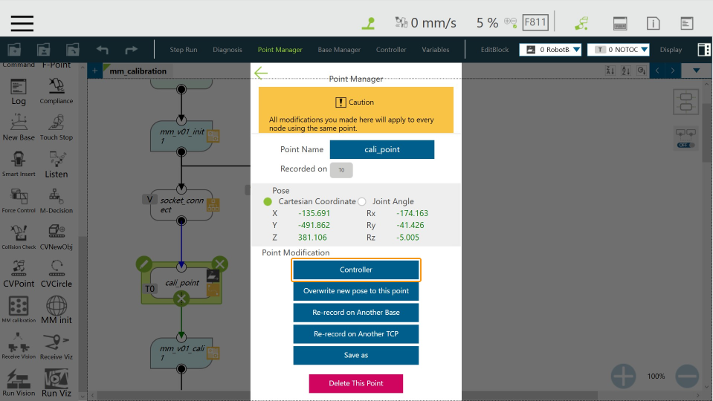Go back with the green arrow
Viewport: 713px width, 401px height.
click(x=261, y=73)
